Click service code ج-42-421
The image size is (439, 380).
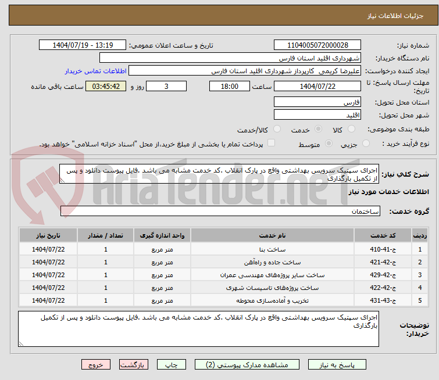383,262
